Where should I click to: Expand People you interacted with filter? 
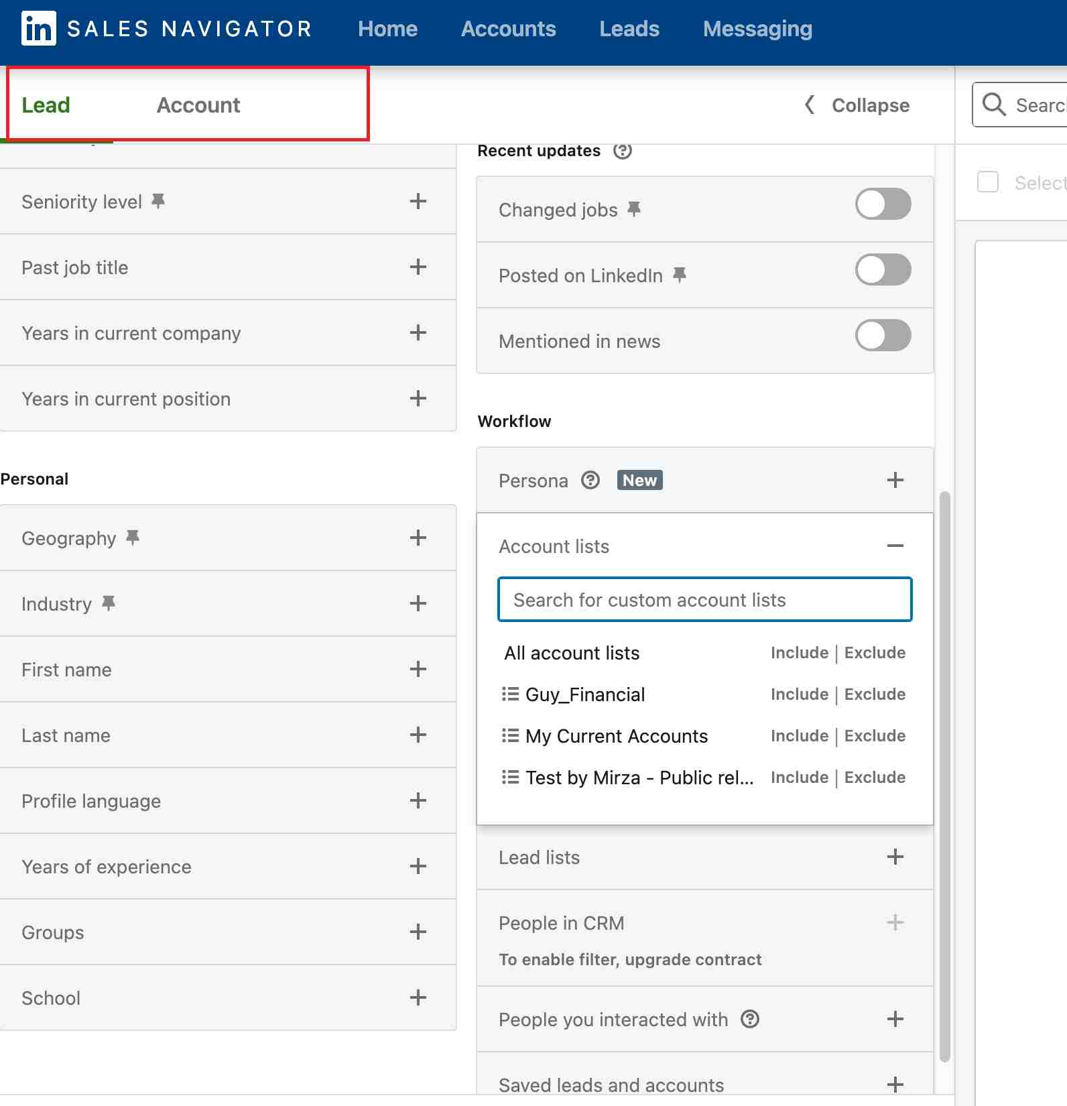895,1019
